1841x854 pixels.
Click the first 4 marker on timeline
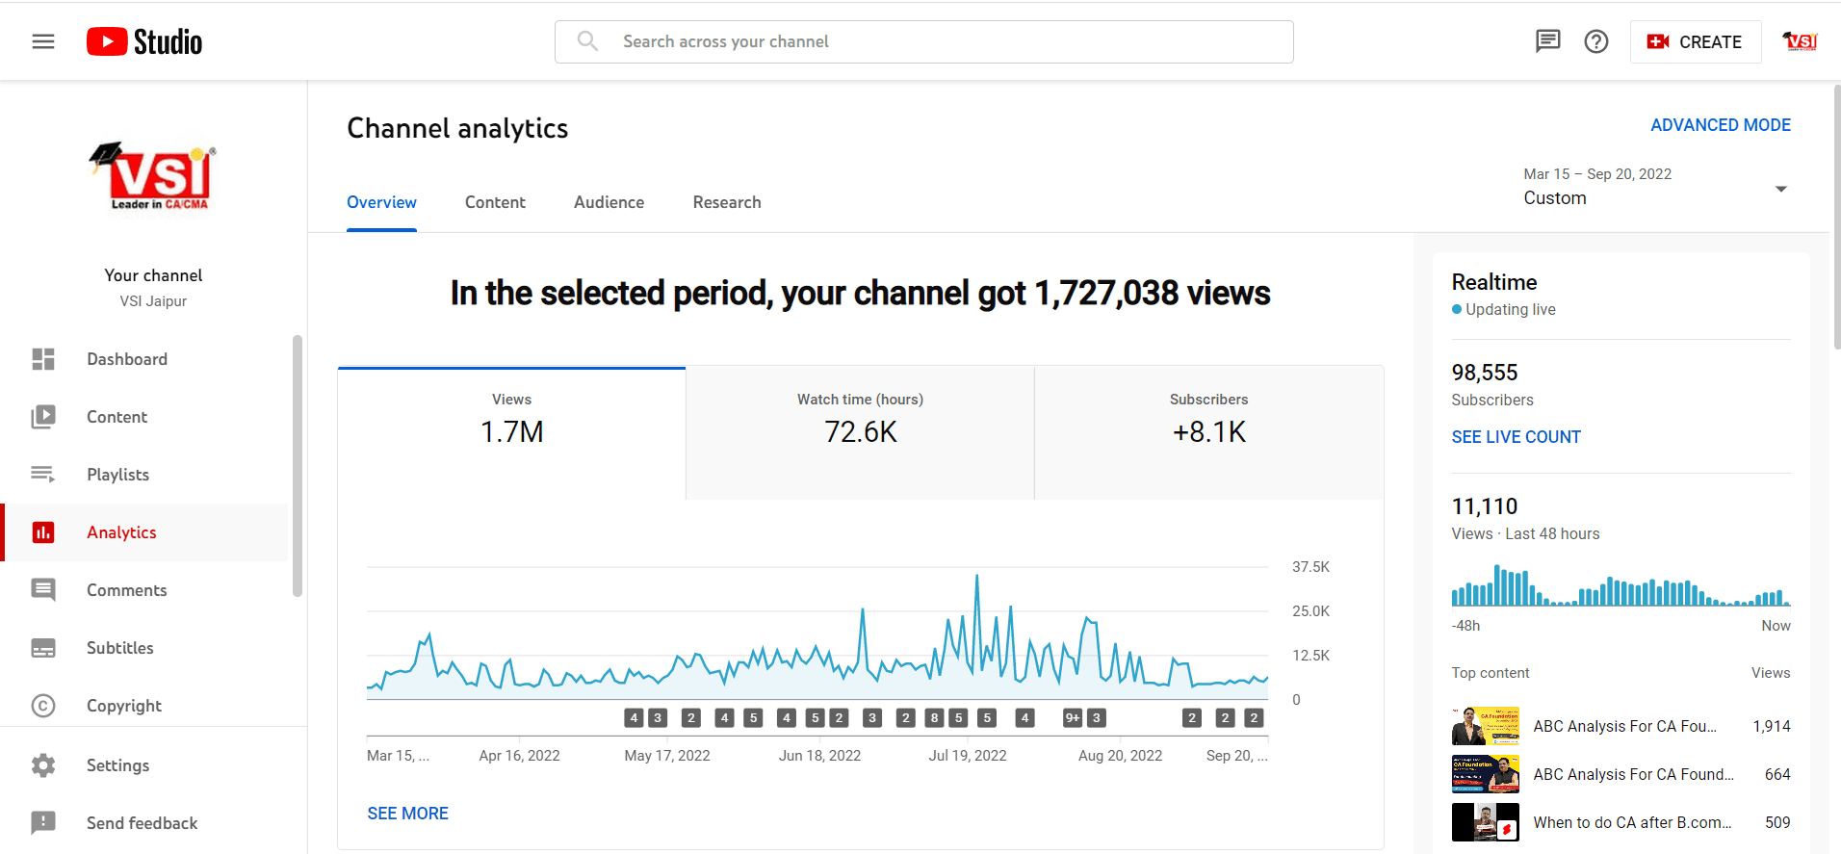pyautogui.click(x=634, y=717)
